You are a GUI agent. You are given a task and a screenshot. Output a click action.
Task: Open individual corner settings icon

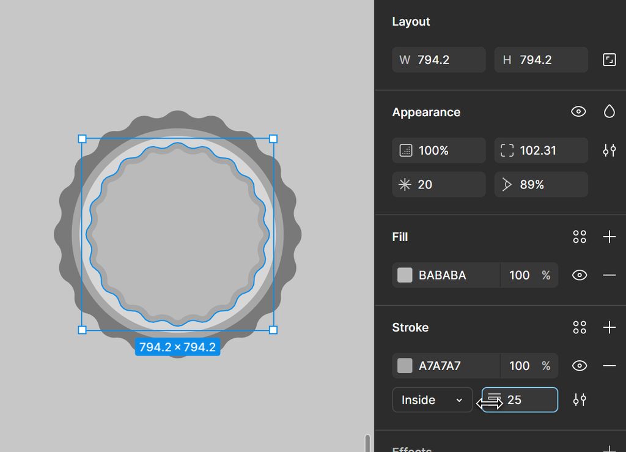pyautogui.click(x=609, y=150)
